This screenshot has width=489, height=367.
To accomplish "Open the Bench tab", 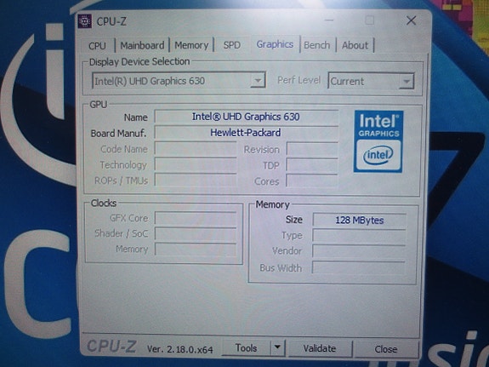I will point(317,45).
